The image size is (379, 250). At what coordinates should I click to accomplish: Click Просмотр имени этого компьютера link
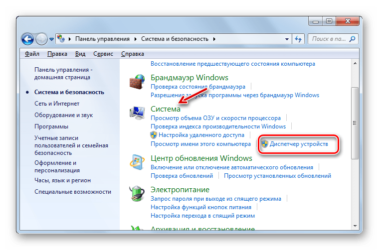pos(200,144)
